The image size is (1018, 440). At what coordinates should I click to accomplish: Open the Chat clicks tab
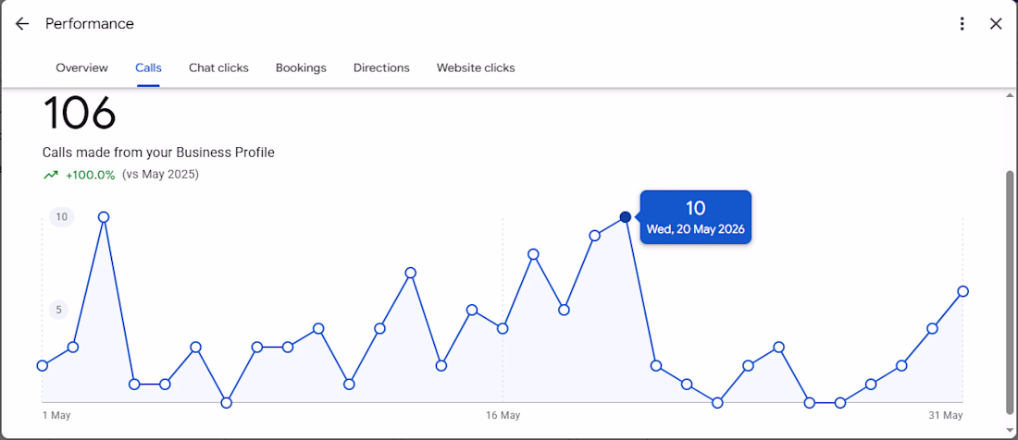pyautogui.click(x=218, y=68)
